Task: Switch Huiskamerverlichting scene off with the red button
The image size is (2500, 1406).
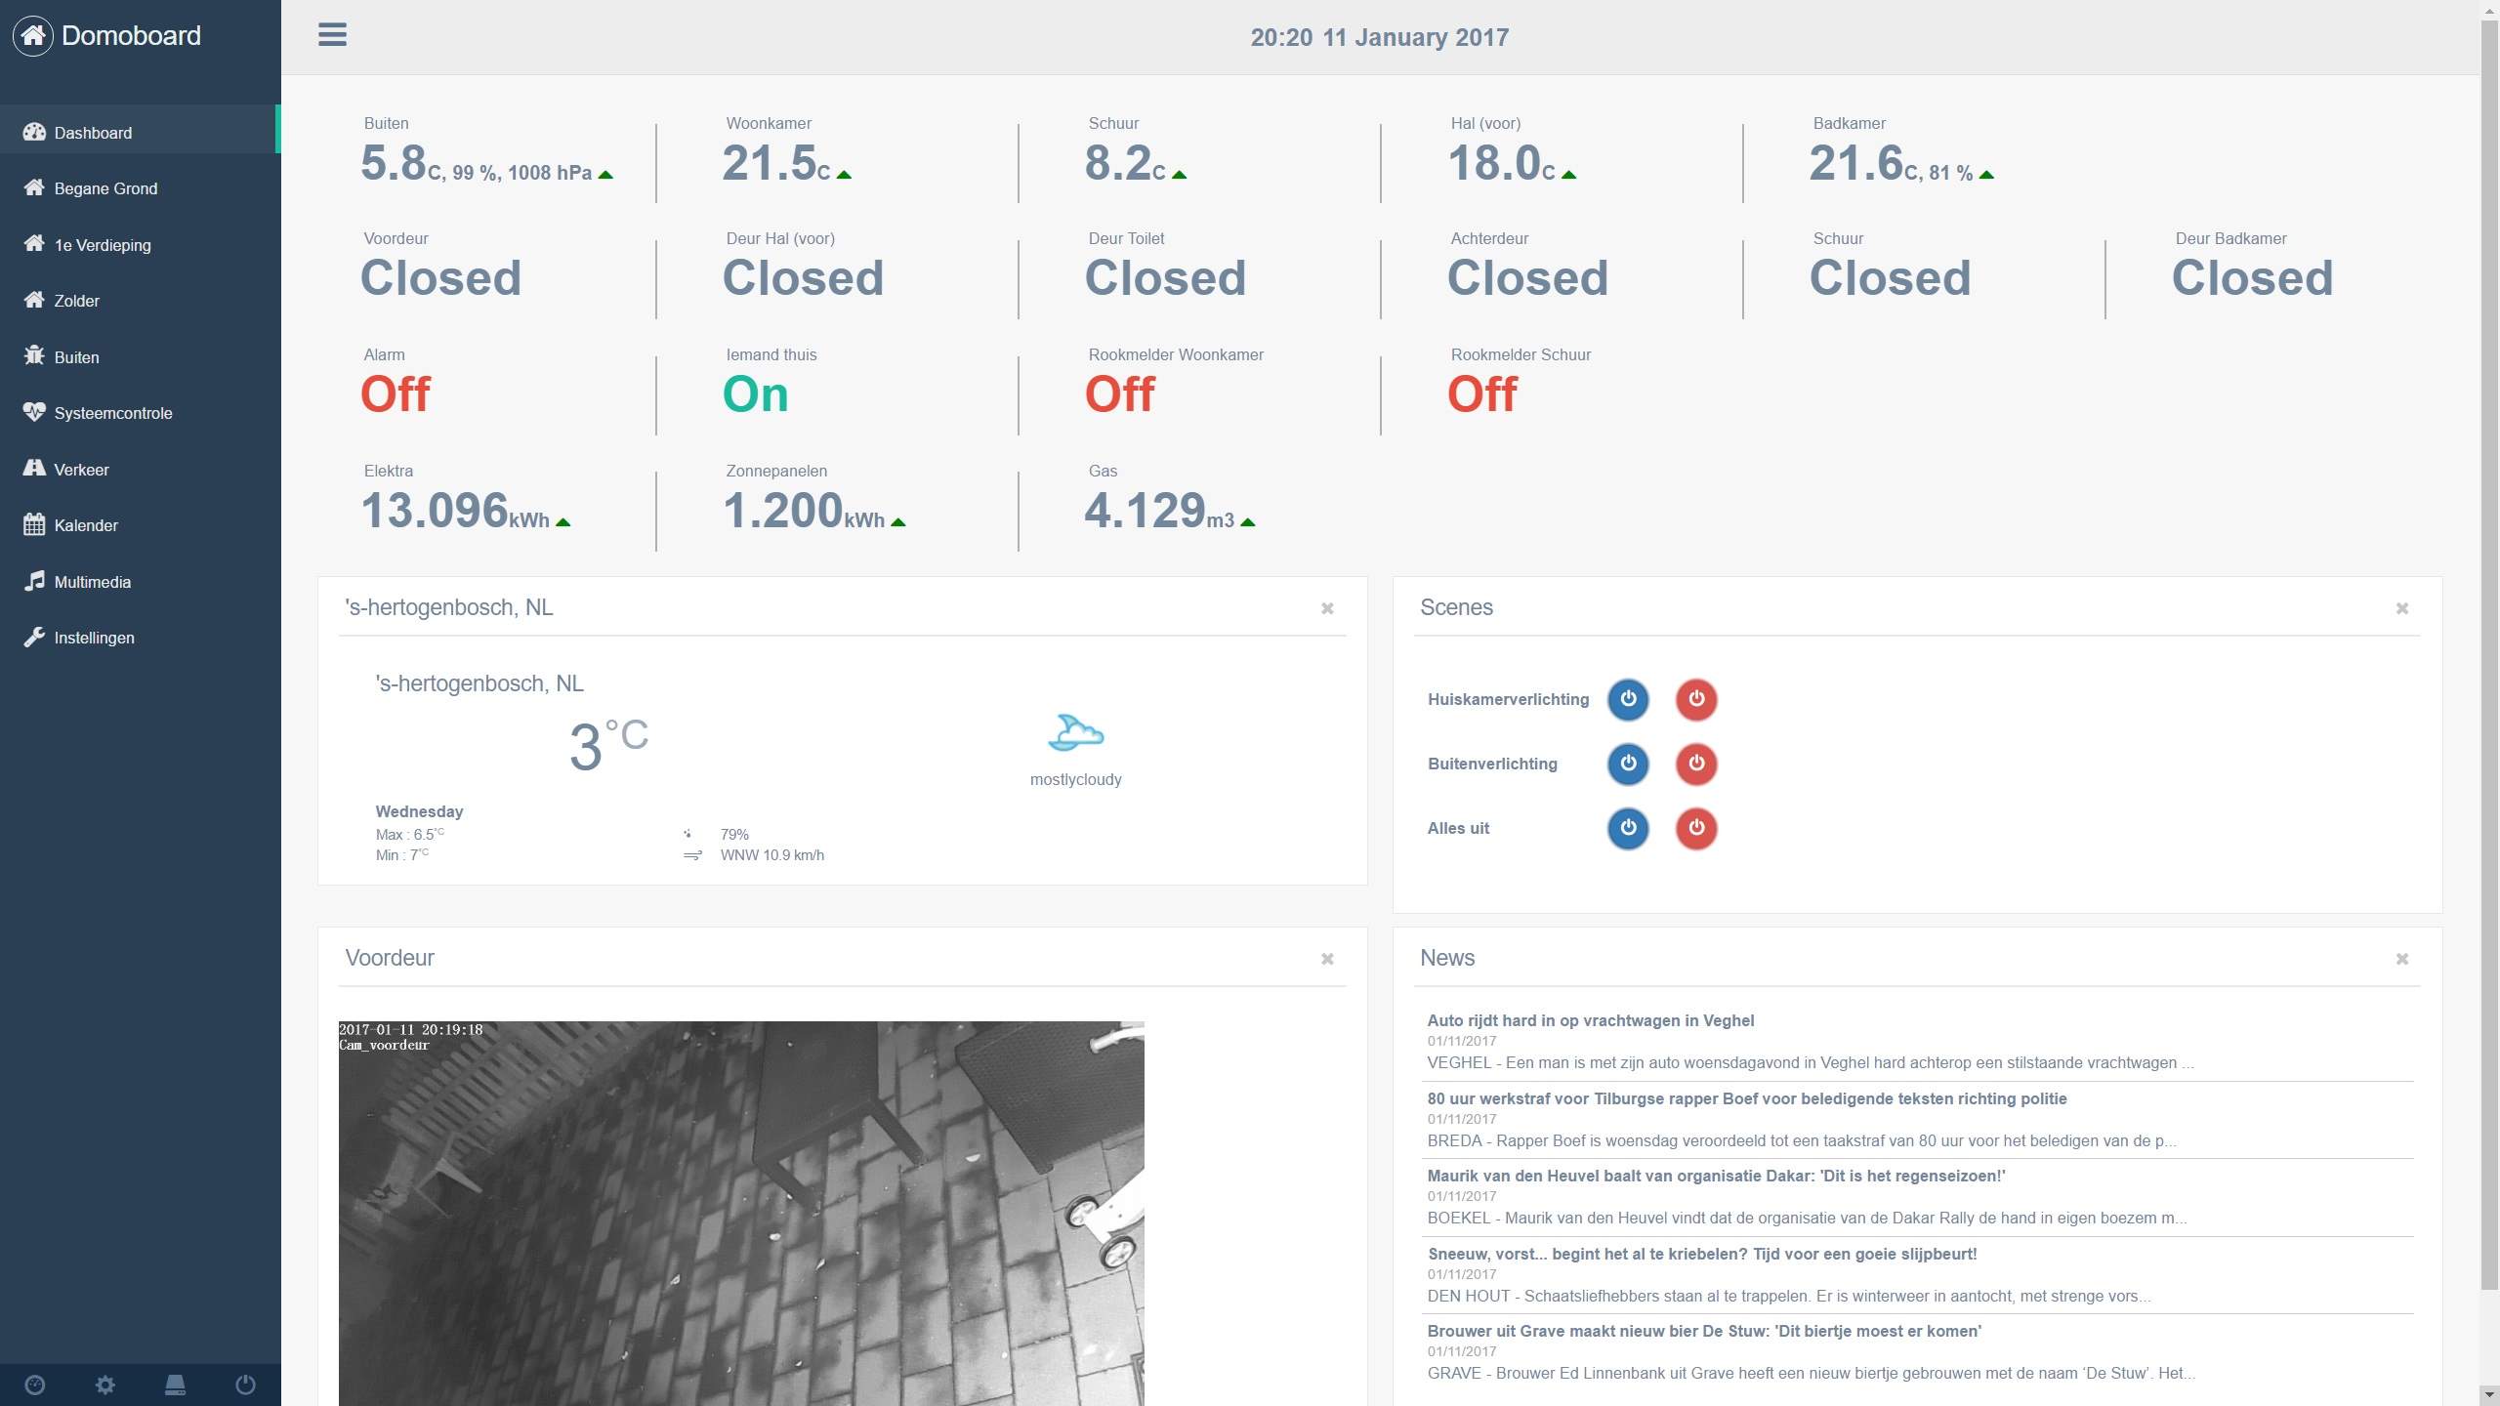Action: tap(1696, 699)
